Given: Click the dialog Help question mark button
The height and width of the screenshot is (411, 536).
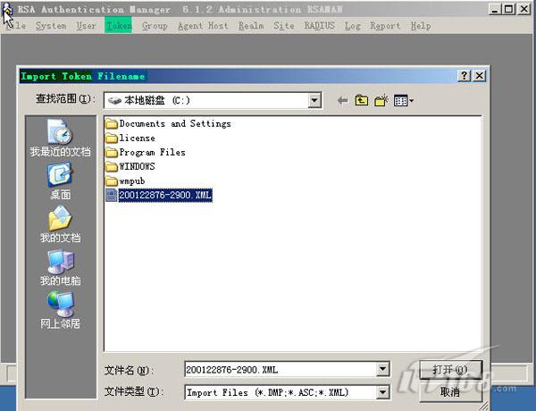Looking at the screenshot, I should tap(464, 76).
